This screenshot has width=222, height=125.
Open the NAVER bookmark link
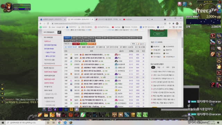point(43,27)
